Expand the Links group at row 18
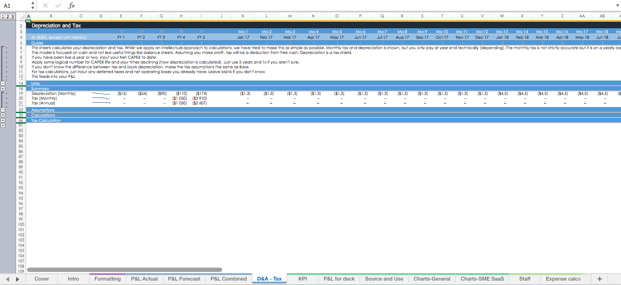The width and height of the screenshot is (621, 285). coord(3,88)
